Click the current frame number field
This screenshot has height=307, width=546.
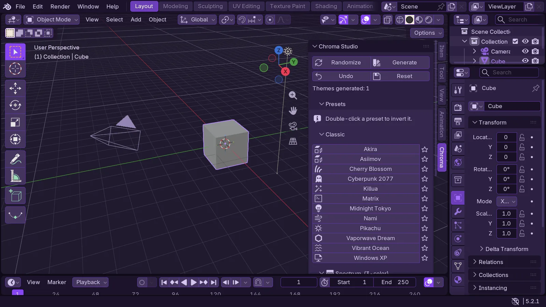coord(299,282)
